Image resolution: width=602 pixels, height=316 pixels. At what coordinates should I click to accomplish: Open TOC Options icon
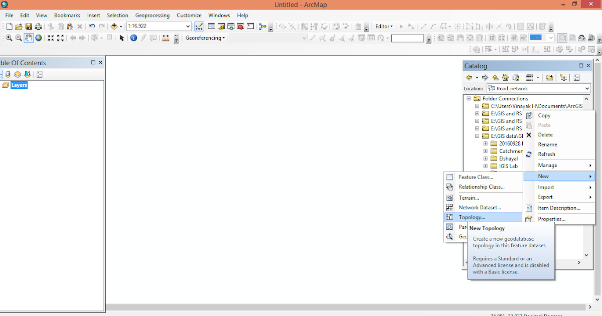coord(40,74)
